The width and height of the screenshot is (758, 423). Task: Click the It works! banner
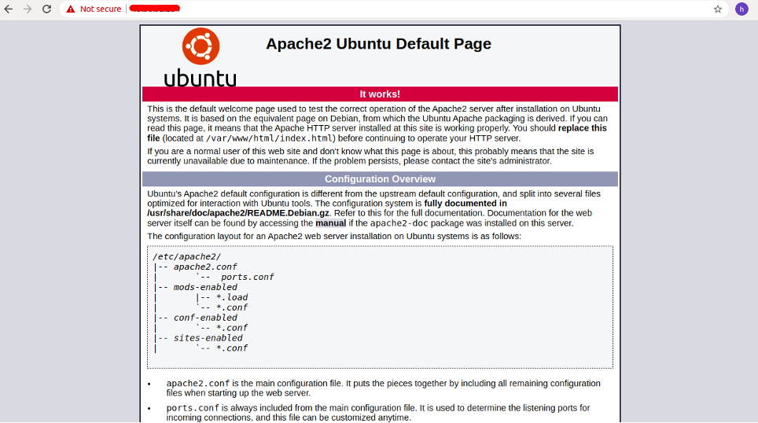tap(380, 94)
